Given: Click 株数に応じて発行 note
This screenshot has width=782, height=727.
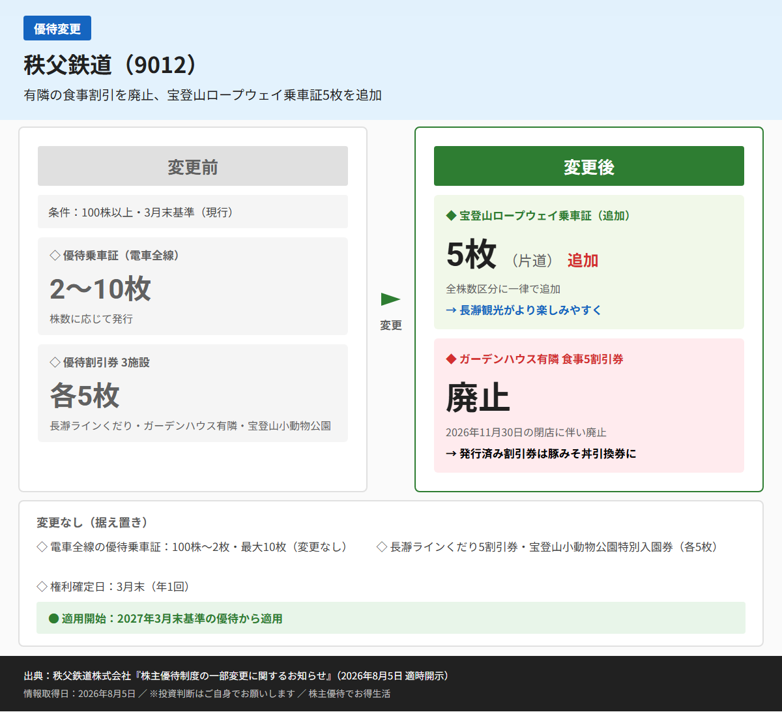Looking at the screenshot, I should pos(91,319).
